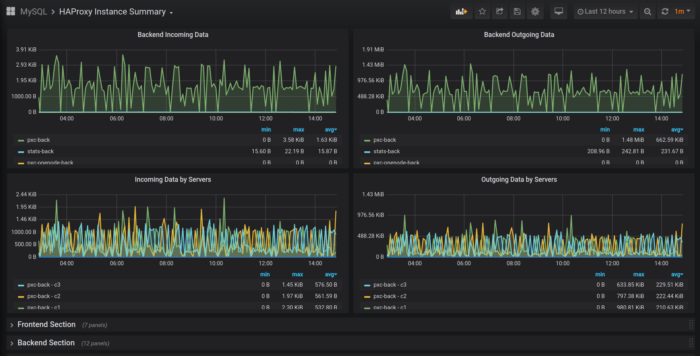Toggle pxc-back - c2 in Incoming Data by Servers
This screenshot has width=700, height=356.
(43, 296)
